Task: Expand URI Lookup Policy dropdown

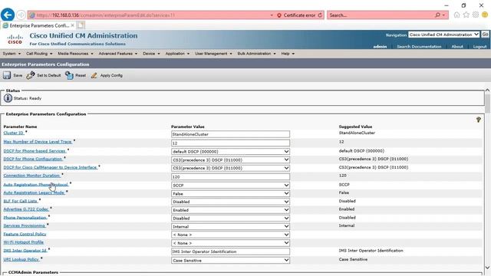Action: click(x=230, y=261)
